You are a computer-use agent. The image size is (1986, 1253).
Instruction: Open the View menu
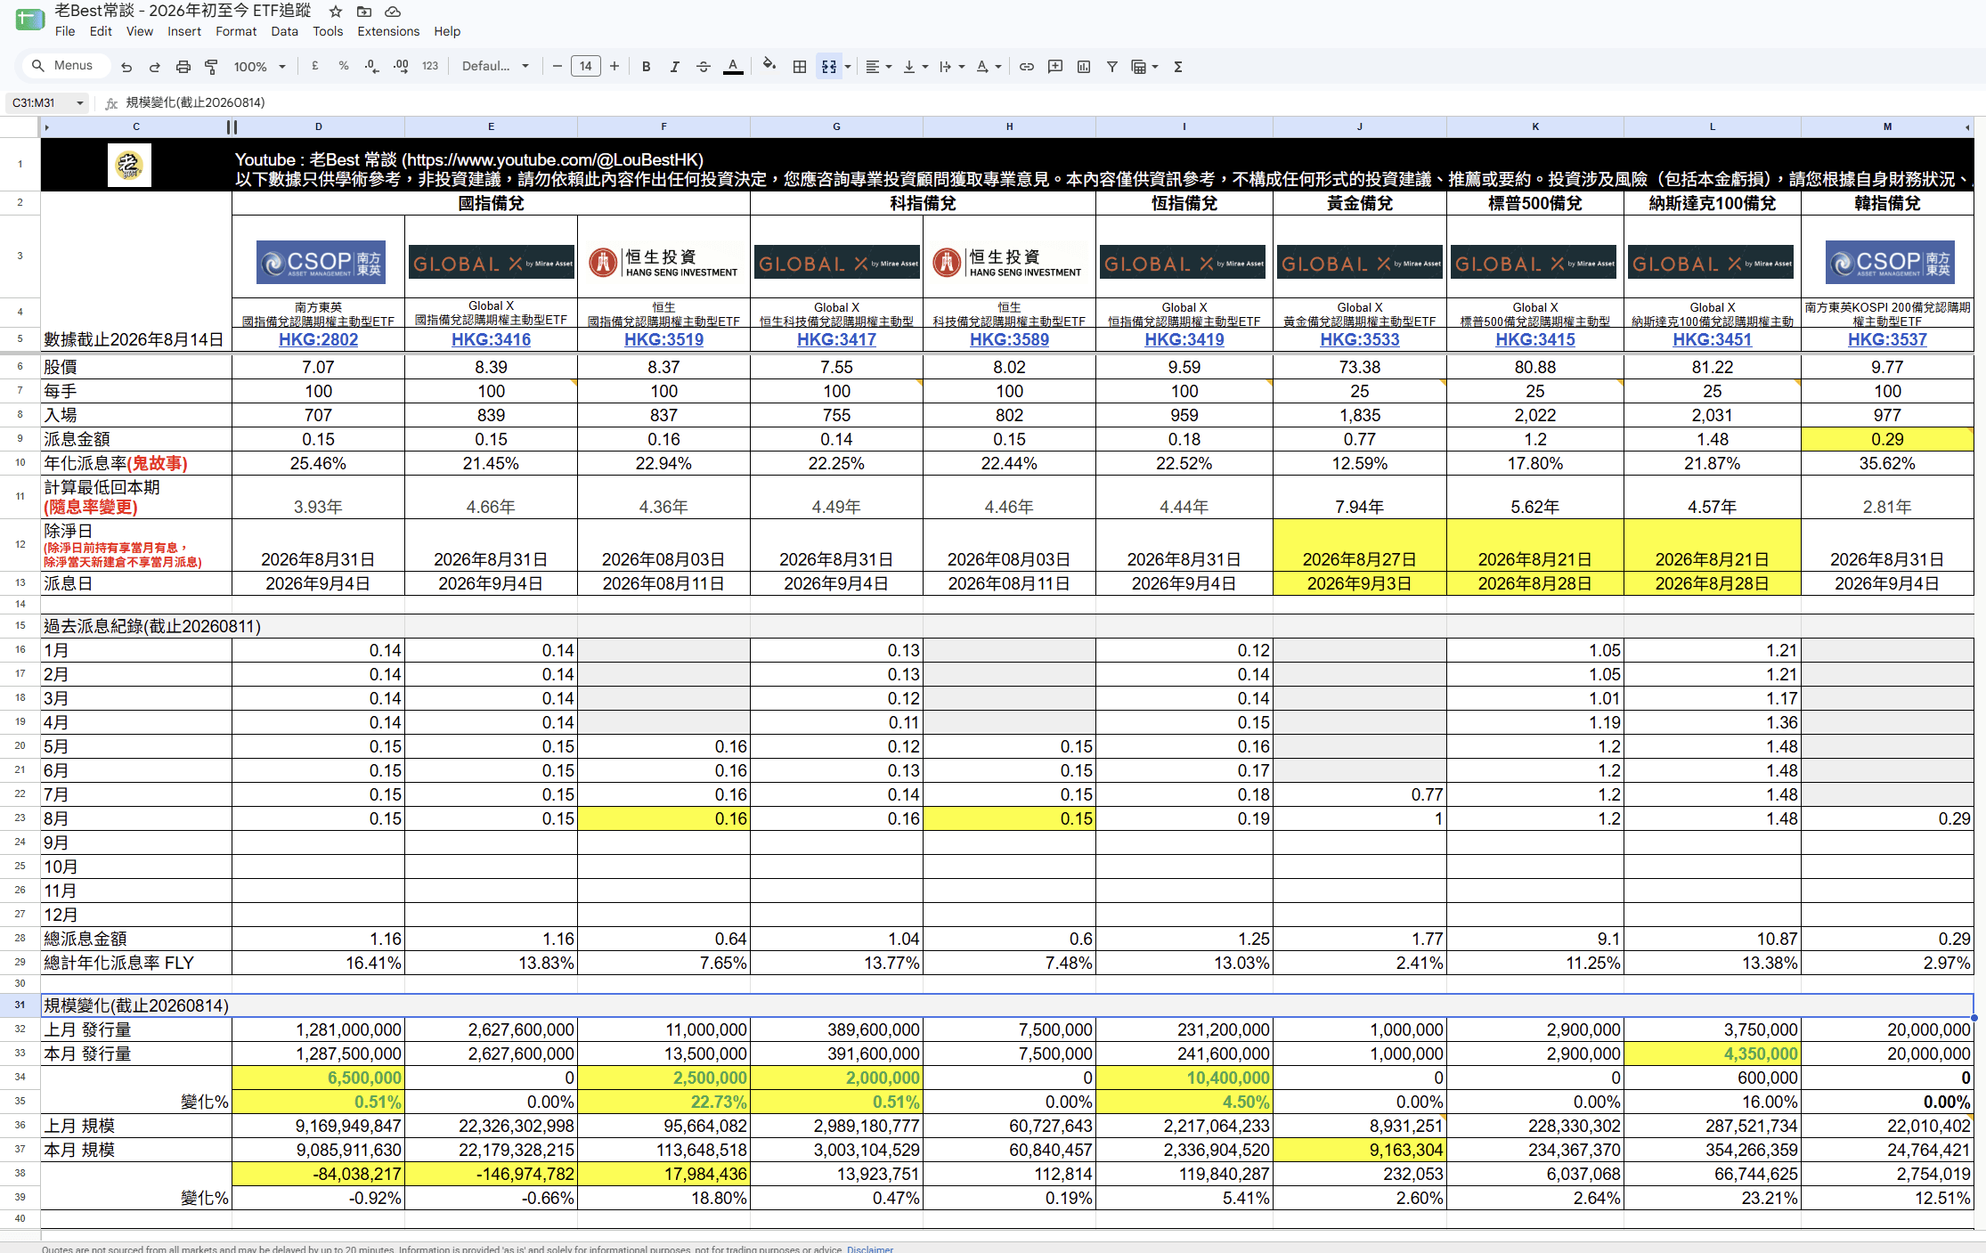coord(140,31)
